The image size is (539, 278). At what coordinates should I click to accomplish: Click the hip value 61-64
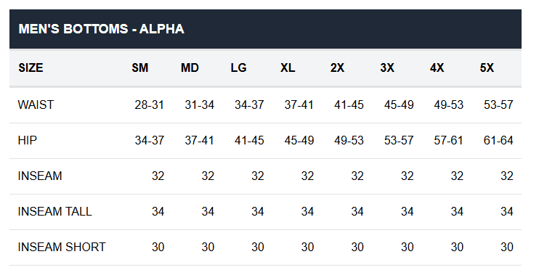click(498, 140)
